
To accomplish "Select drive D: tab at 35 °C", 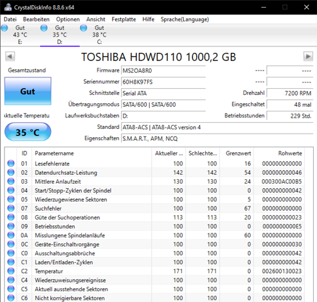I will 60,35.
